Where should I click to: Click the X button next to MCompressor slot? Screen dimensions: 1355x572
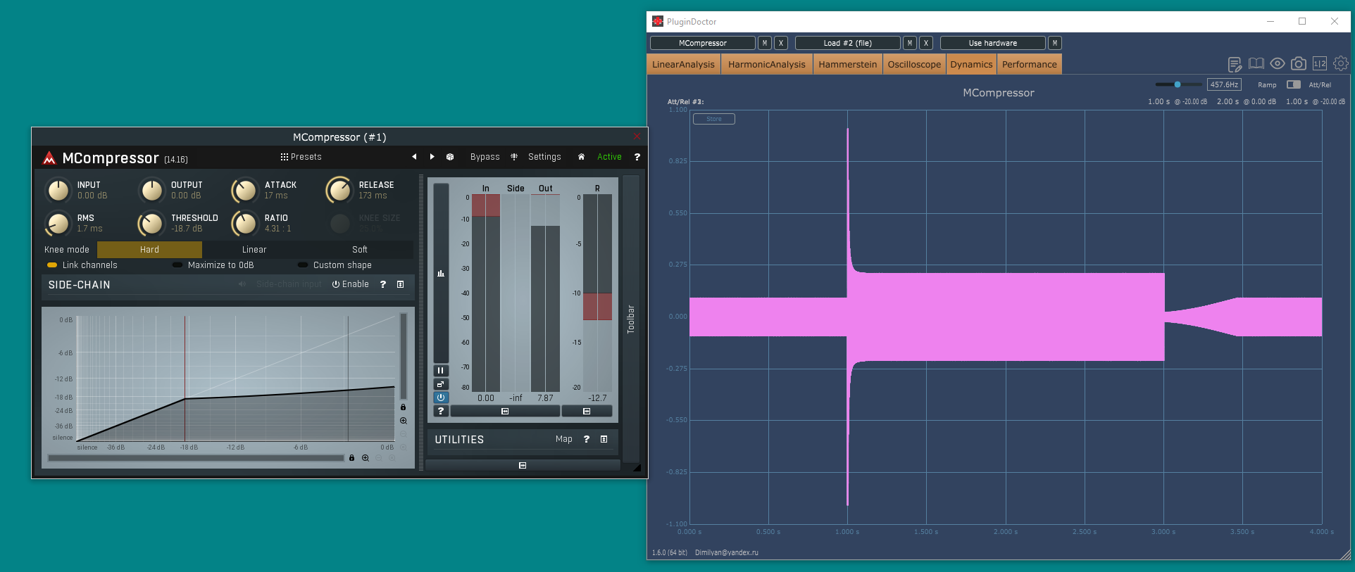click(781, 43)
